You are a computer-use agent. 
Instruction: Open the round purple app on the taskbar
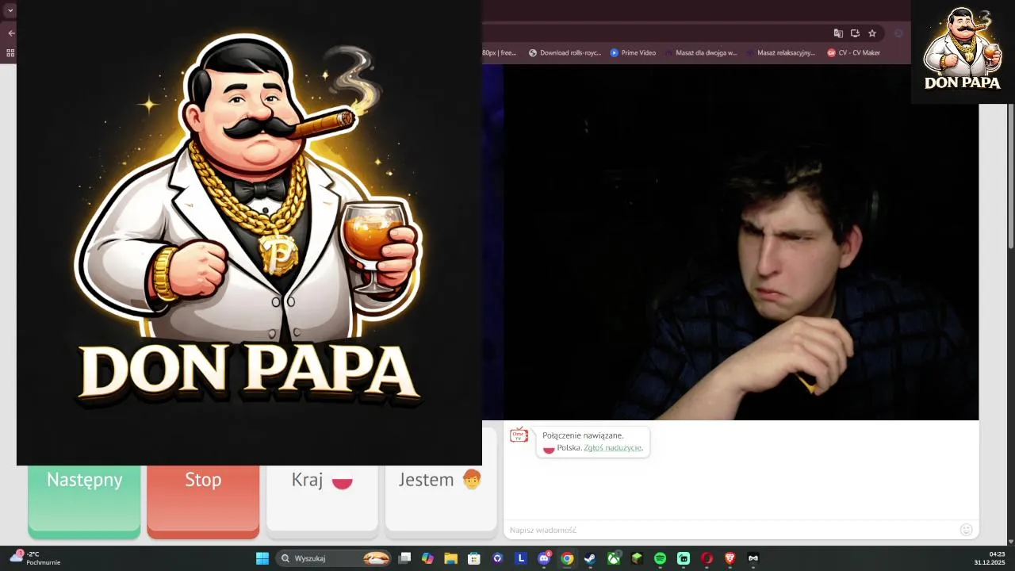[x=497, y=558]
